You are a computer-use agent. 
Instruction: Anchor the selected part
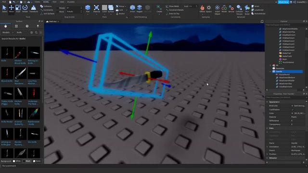pos(120,14)
